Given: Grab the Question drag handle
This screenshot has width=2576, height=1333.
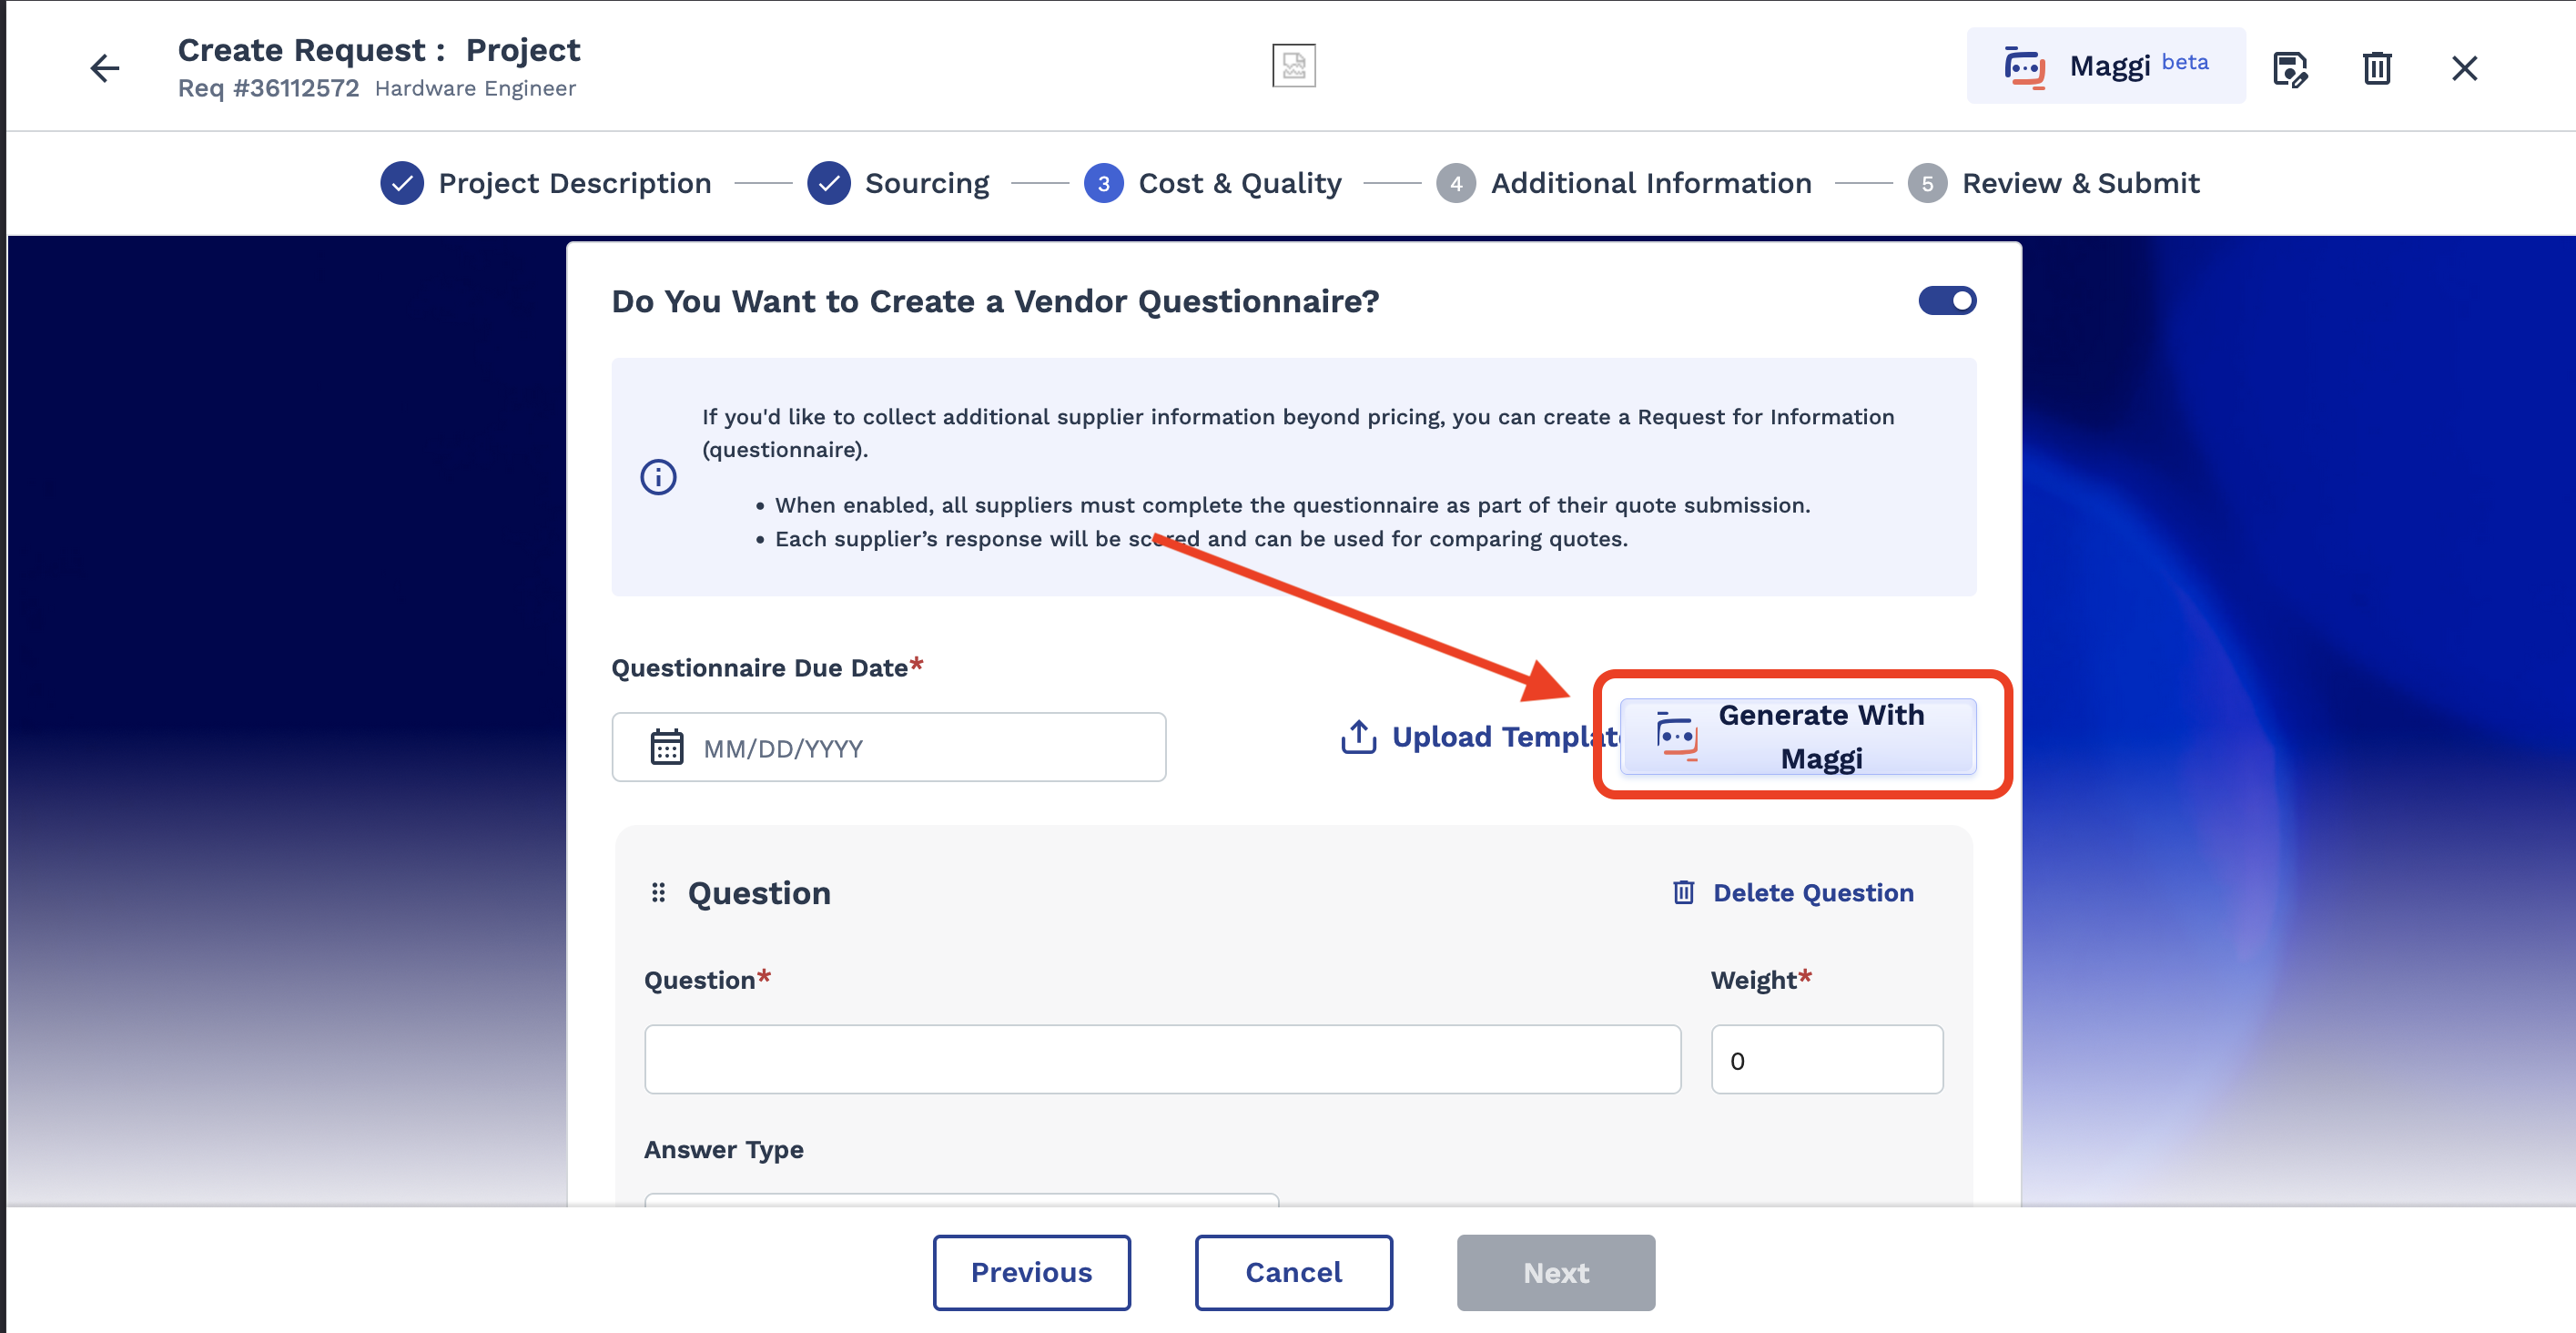Looking at the screenshot, I should point(658,892).
